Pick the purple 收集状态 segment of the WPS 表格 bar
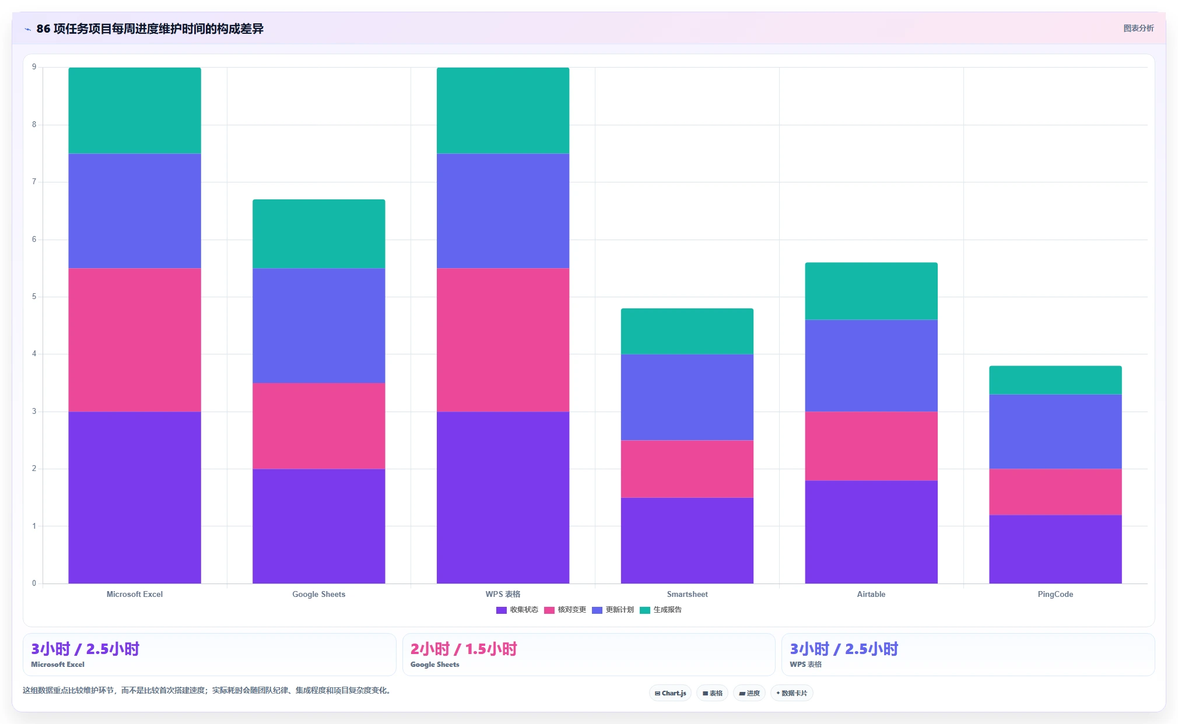The height and width of the screenshot is (724, 1178). (x=503, y=497)
